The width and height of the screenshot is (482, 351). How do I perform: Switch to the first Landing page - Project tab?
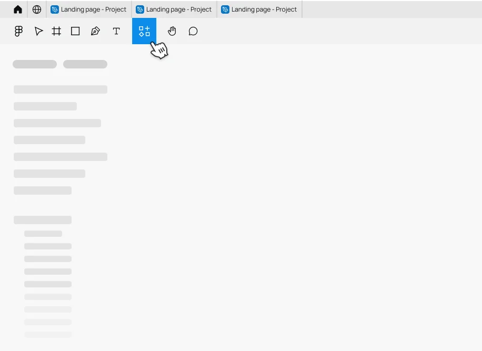click(x=88, y=9)
